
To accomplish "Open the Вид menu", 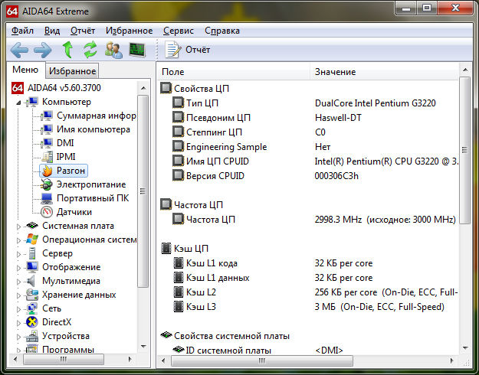I will [52, 31].
